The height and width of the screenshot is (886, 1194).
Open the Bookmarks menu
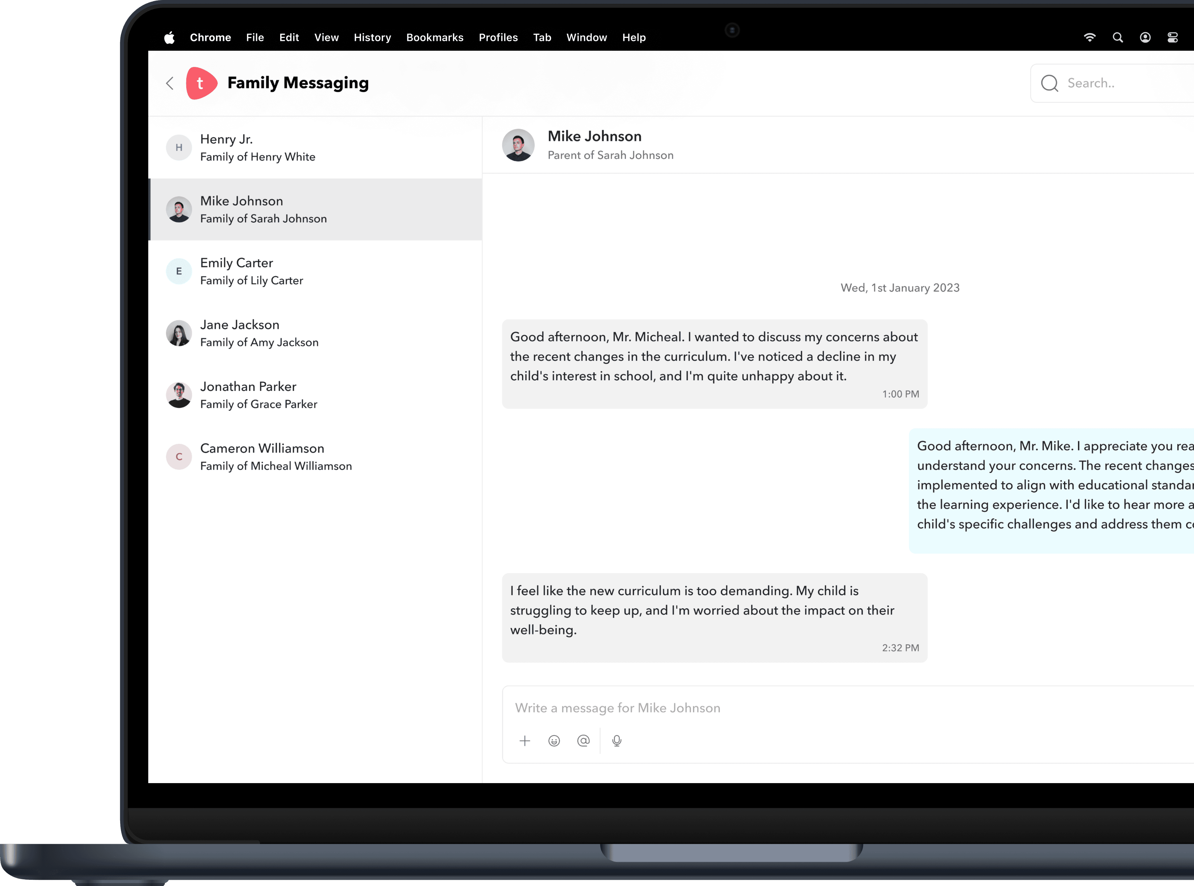click(x=434, y=38)
